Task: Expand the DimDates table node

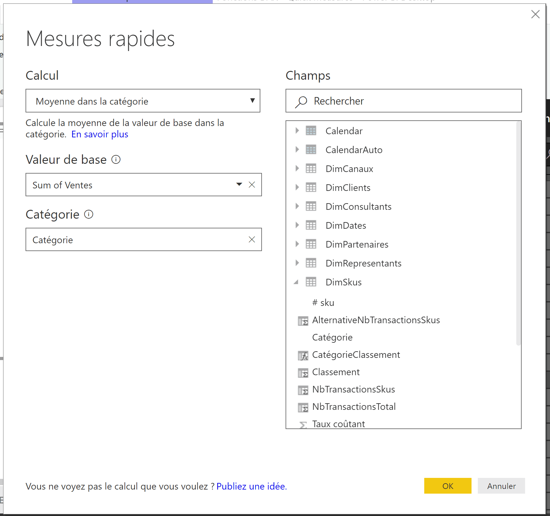Action: click(x=297, y=225)
